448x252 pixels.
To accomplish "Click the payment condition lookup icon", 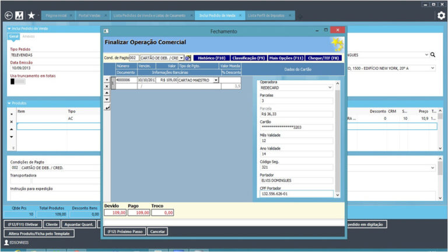I will tap(188, 58).
